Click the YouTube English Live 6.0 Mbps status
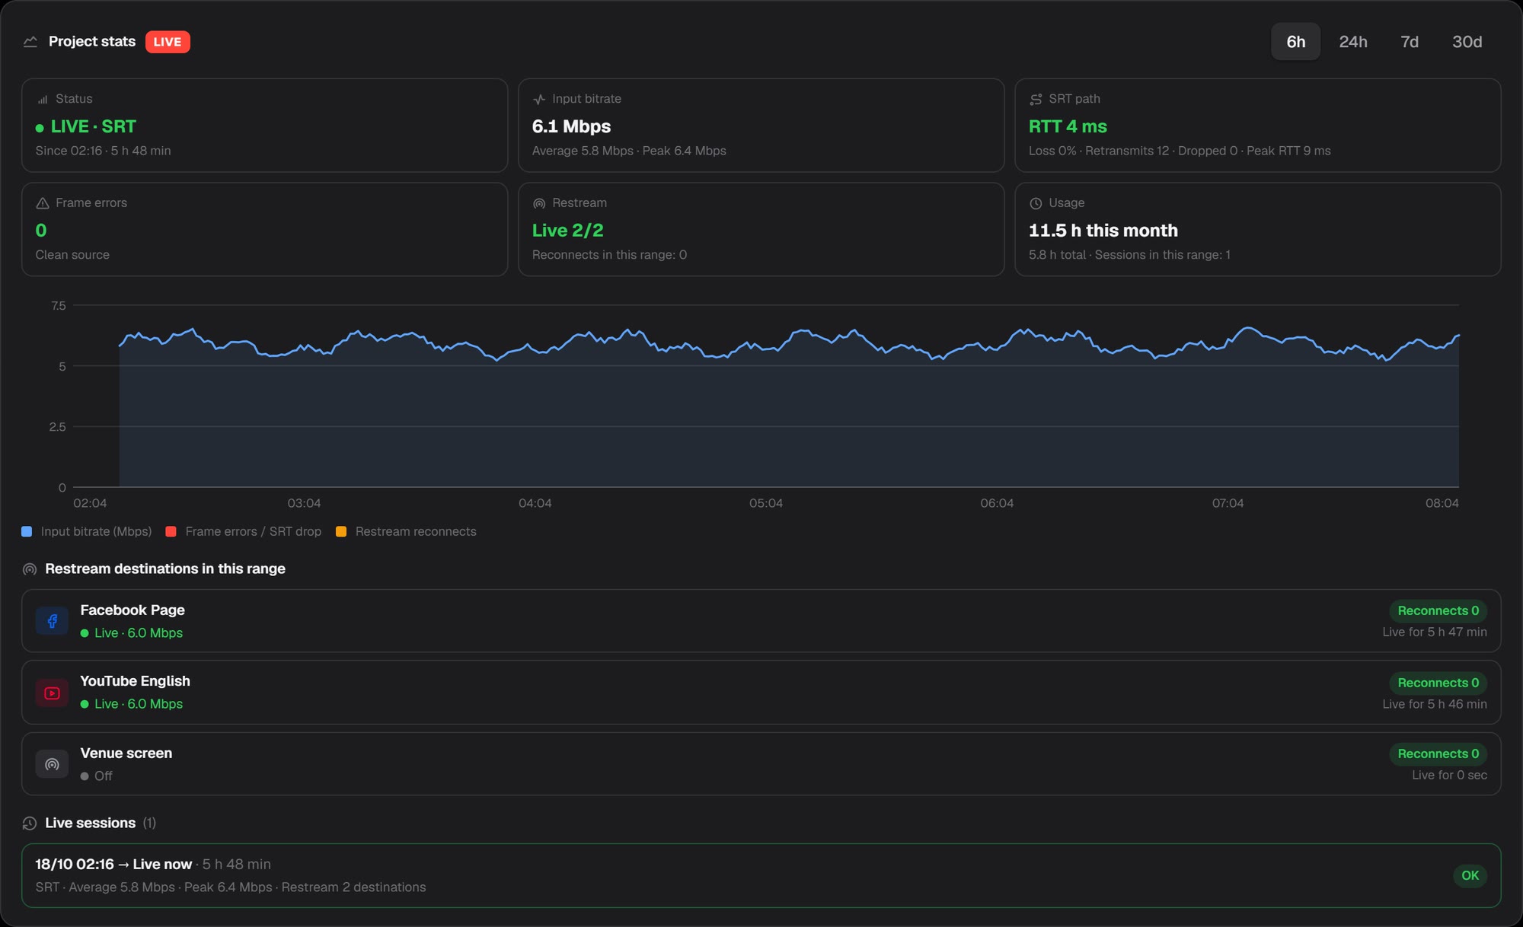Image resolution: width=1523 pixels, height=927 pixels. click(132, 705)
